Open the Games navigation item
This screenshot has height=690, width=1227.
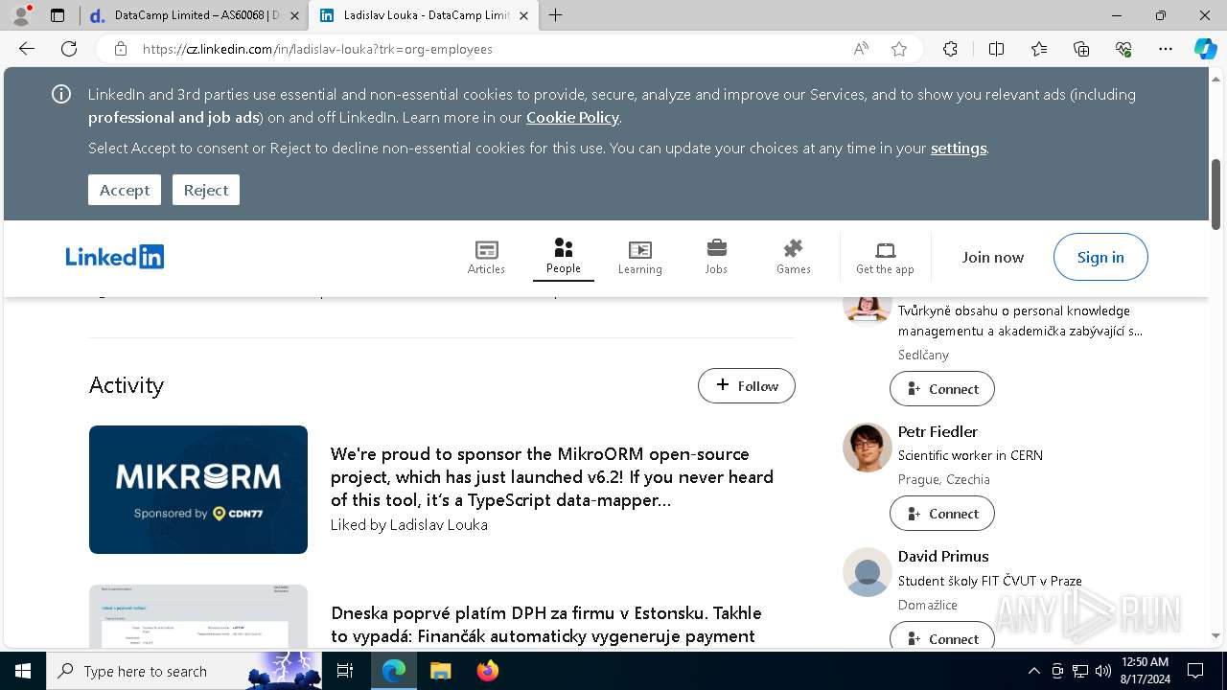793,257
